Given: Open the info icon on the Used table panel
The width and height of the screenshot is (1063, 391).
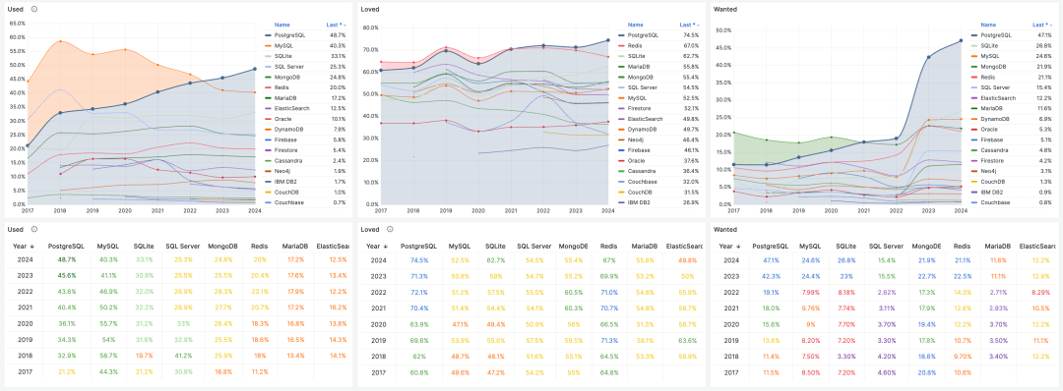Looking at the screenshot, I should pos(34,229).
